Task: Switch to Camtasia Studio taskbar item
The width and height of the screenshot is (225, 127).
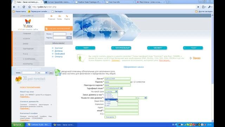Action: click(x=39, y=125)
